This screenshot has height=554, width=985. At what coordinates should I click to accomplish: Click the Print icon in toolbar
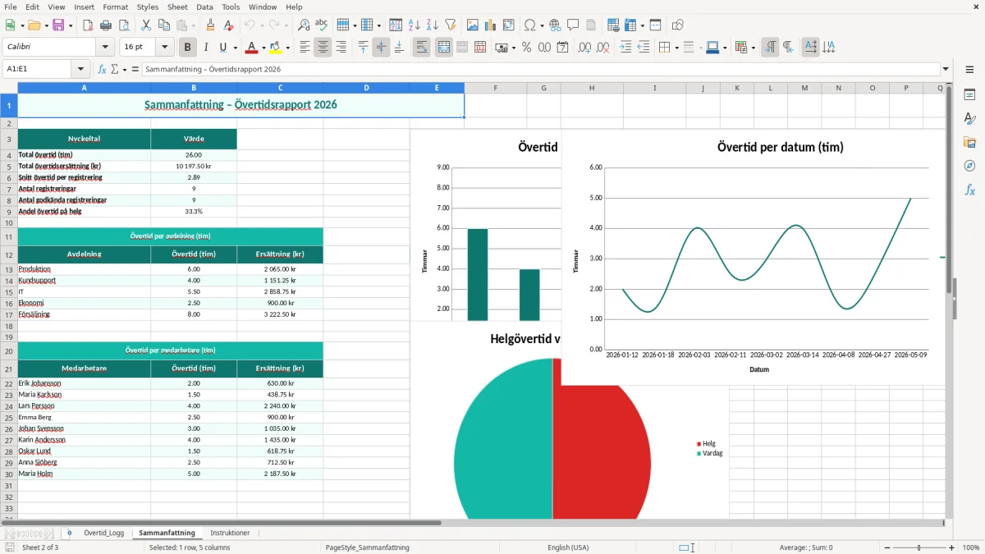(106, 25)
